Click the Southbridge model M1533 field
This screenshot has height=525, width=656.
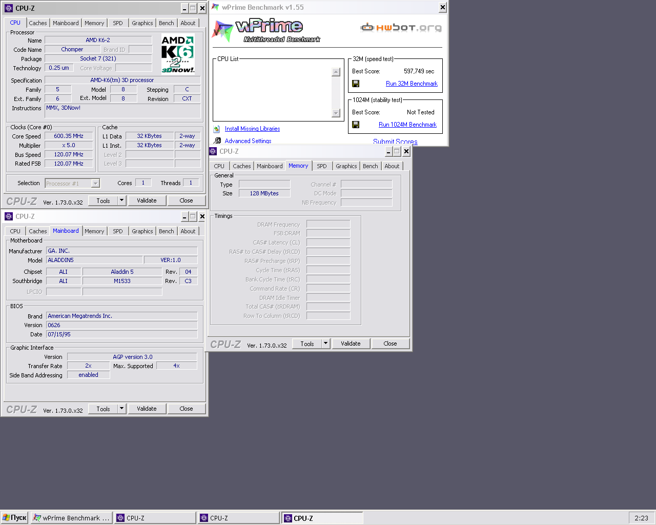click(122, 281)
